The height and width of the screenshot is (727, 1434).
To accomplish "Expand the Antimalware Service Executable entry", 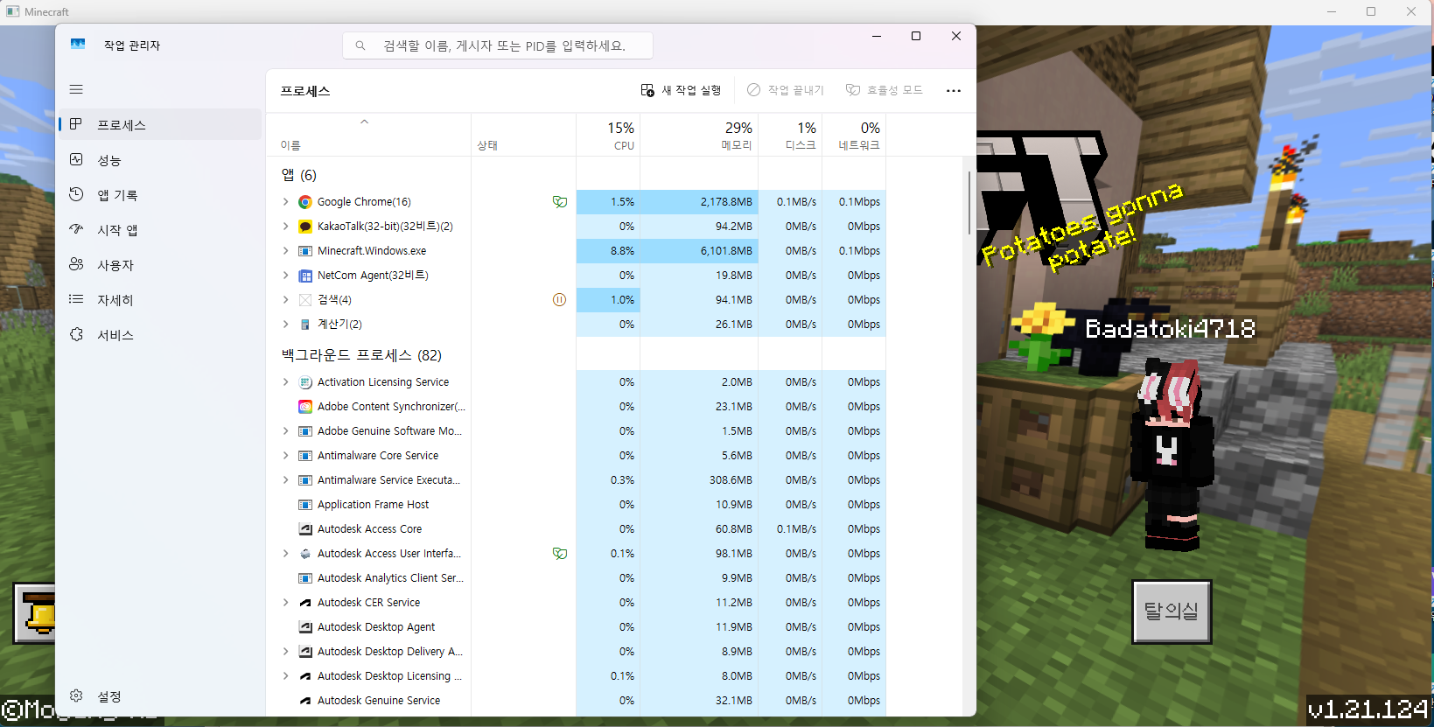I will [285, 480].
